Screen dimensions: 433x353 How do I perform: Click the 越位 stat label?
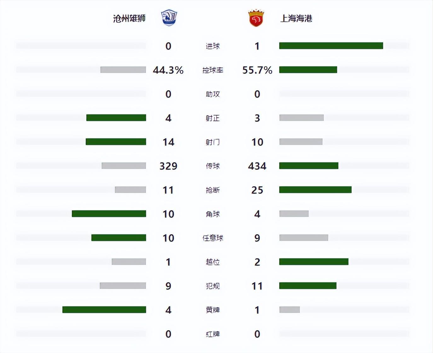pos(213,262)
